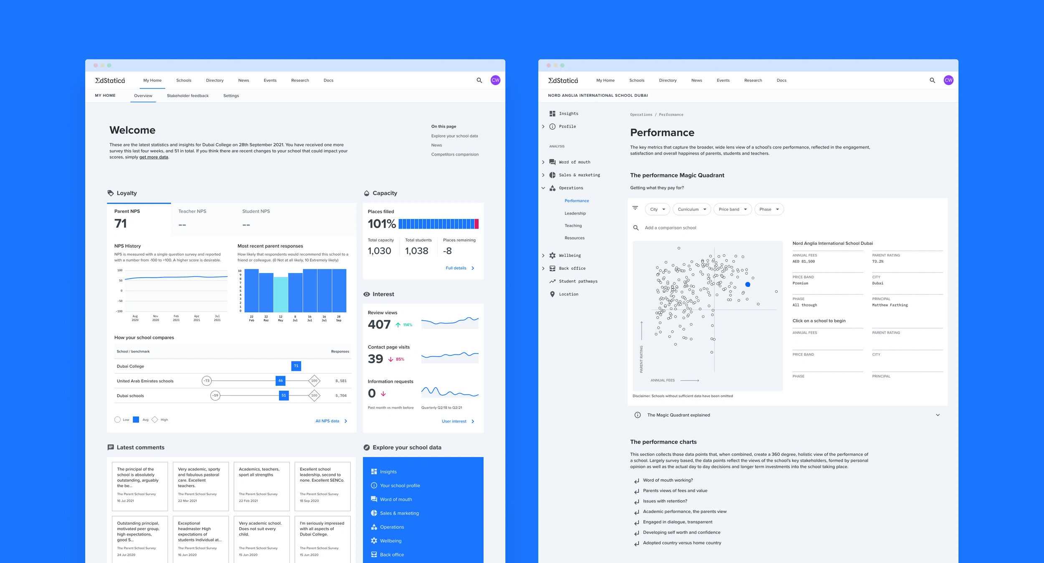Click Explore your school data compass icon
Screen dimensions: 1044x563
click(x=367, y=447)
